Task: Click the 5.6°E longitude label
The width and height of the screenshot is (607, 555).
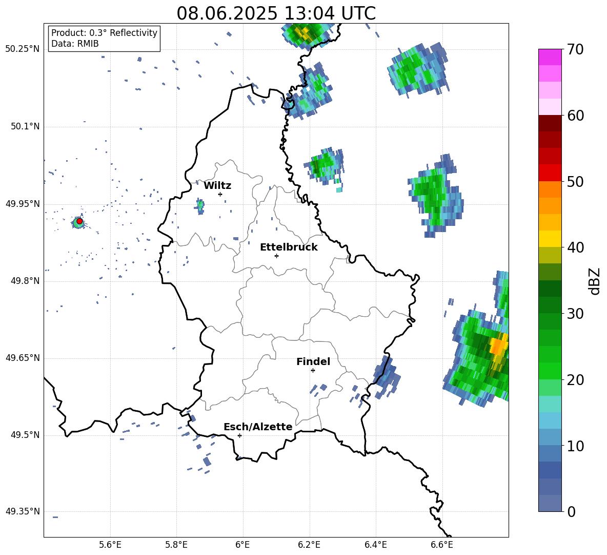Action: click(110, 545)
